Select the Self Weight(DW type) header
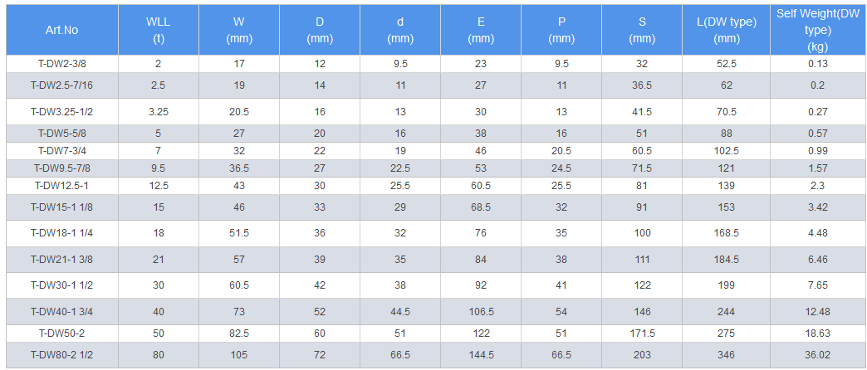Image resolution: width=867 pixels, height=370 pixels. (817, 30)
